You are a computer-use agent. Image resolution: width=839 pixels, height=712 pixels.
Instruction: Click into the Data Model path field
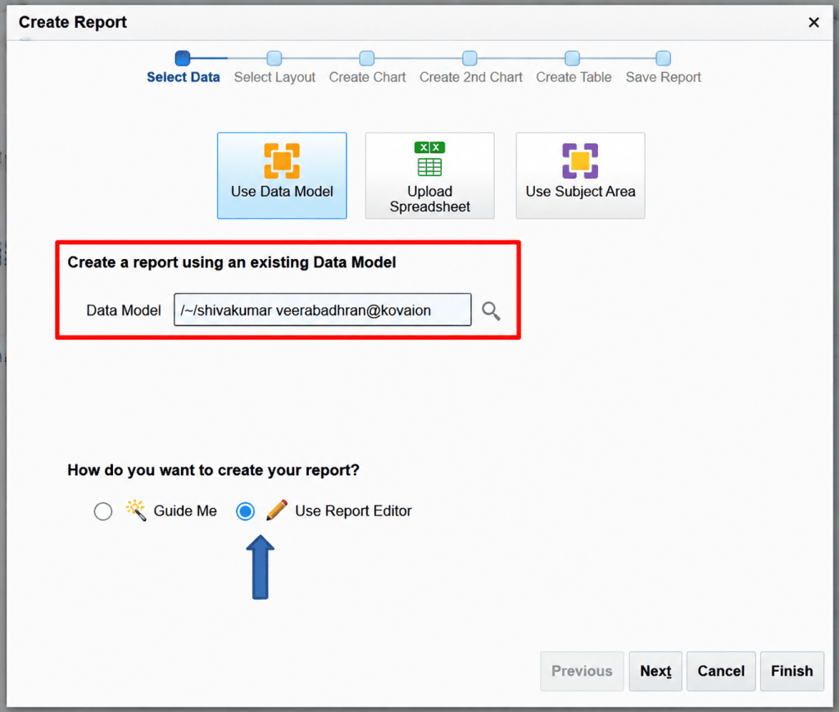323,310
